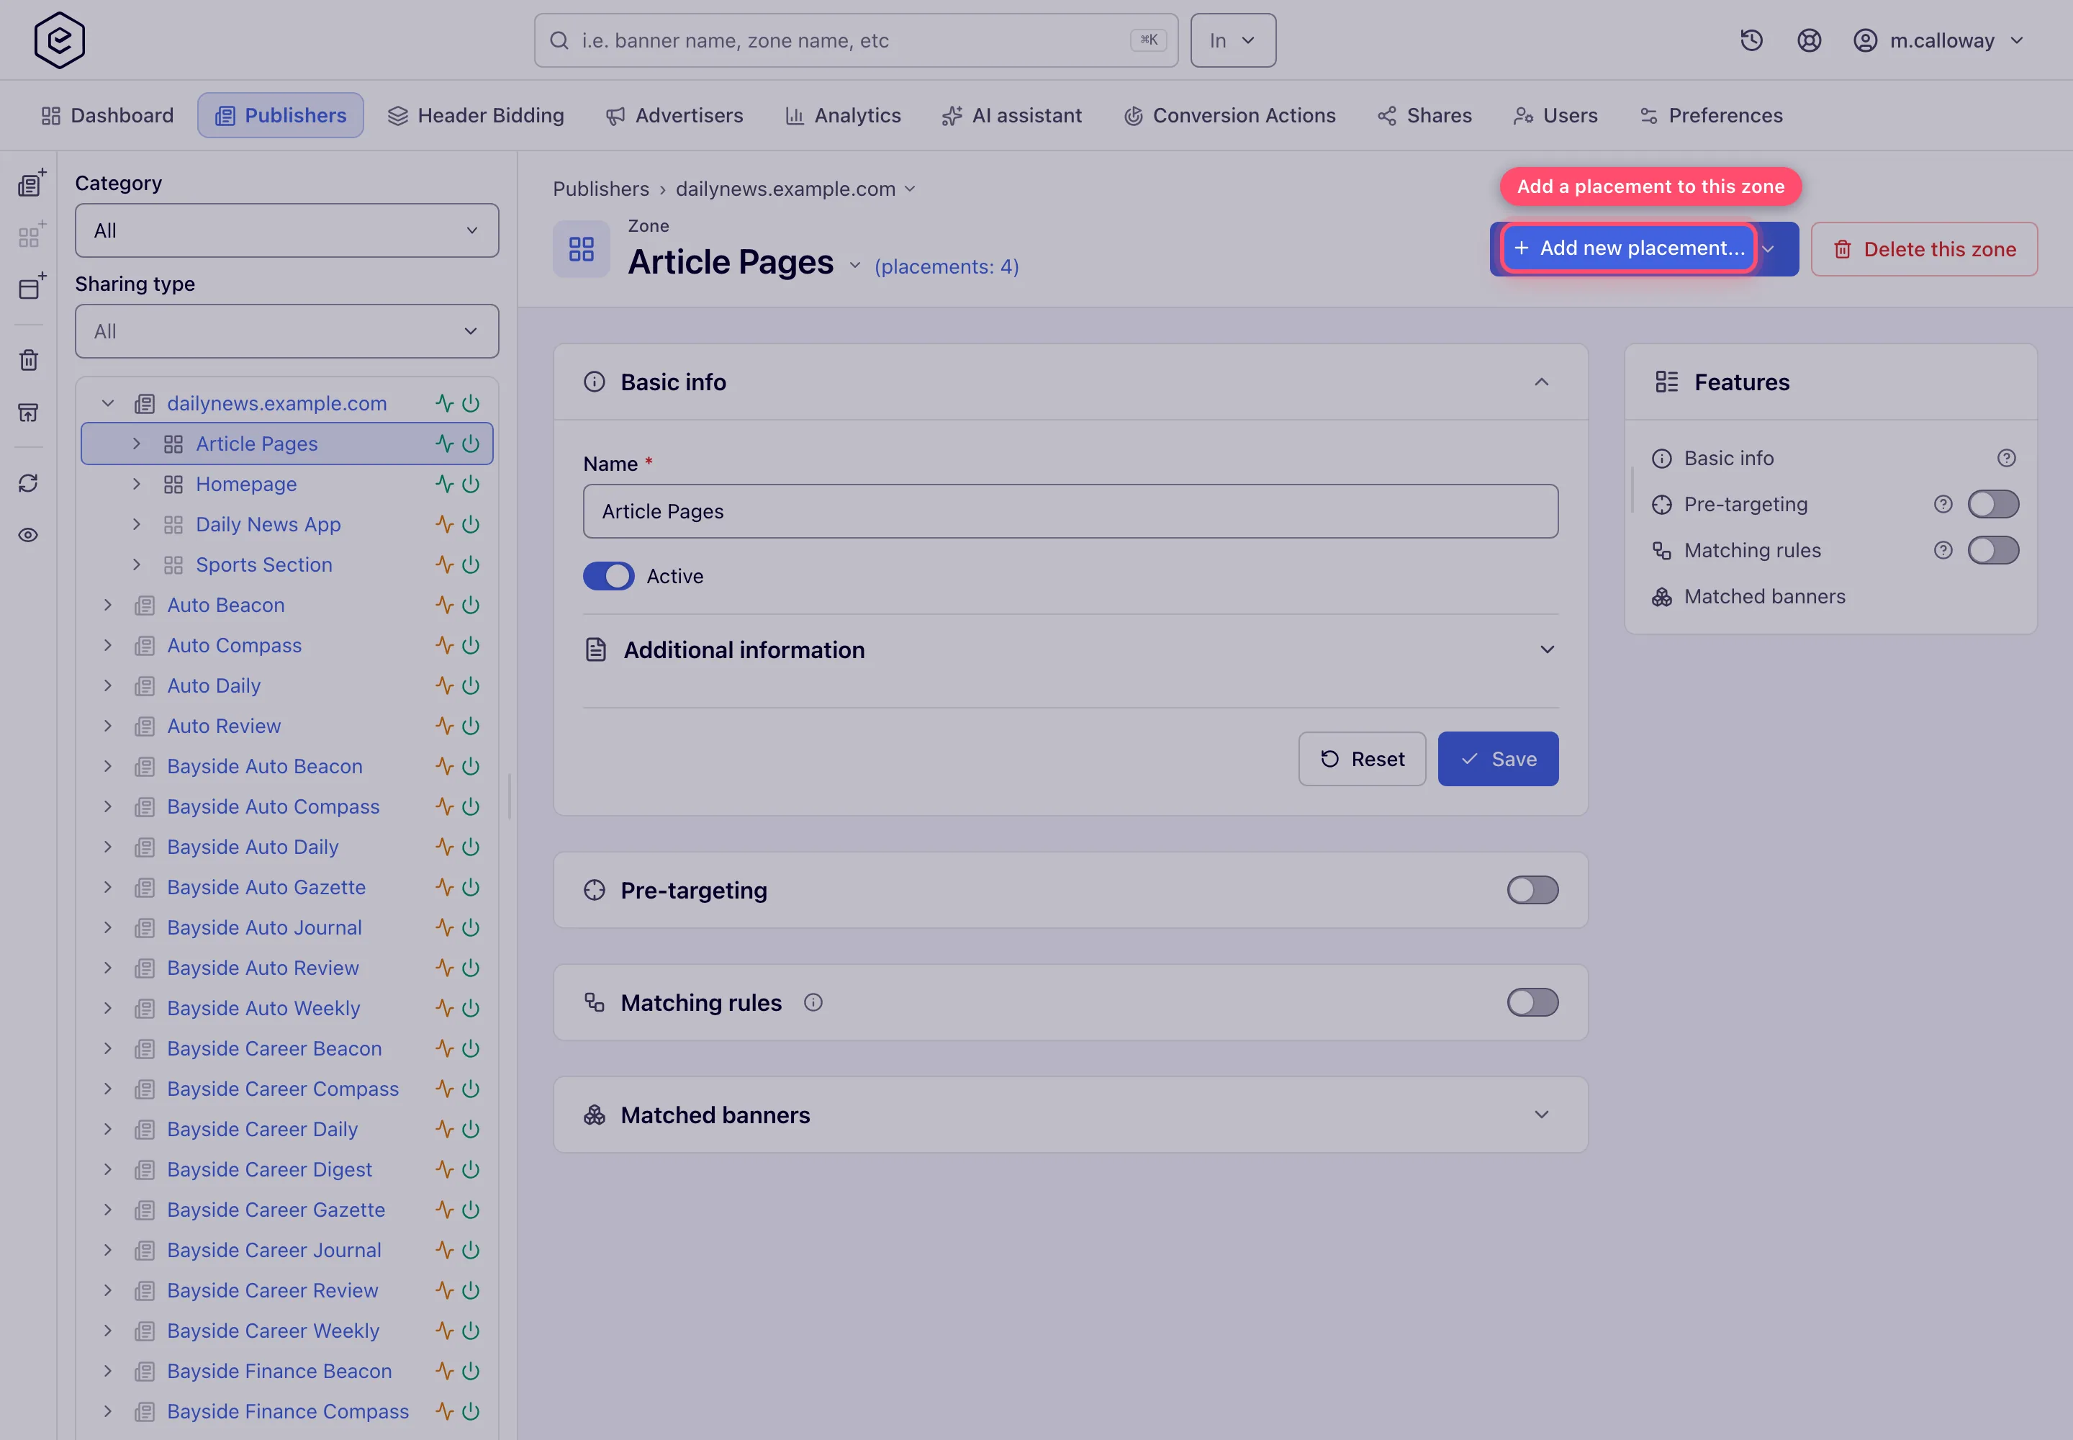
Task: Click the refresh icon in left sidebar
Action: pos(29,484)
